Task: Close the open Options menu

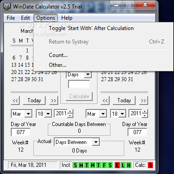Action: tap(46, 18)
